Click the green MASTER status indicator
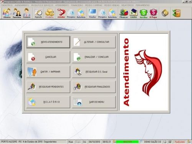 tap(127, 142)
